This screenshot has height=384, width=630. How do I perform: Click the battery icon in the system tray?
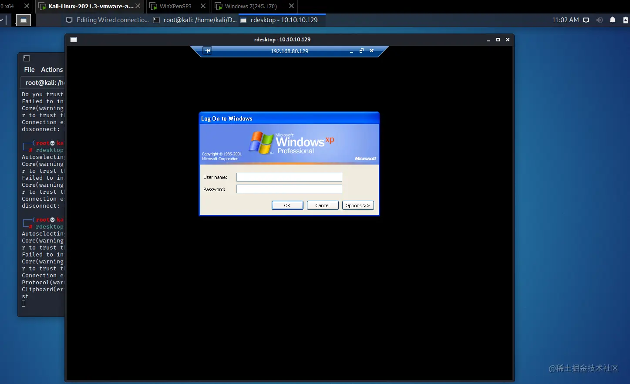tap(626, 20)
